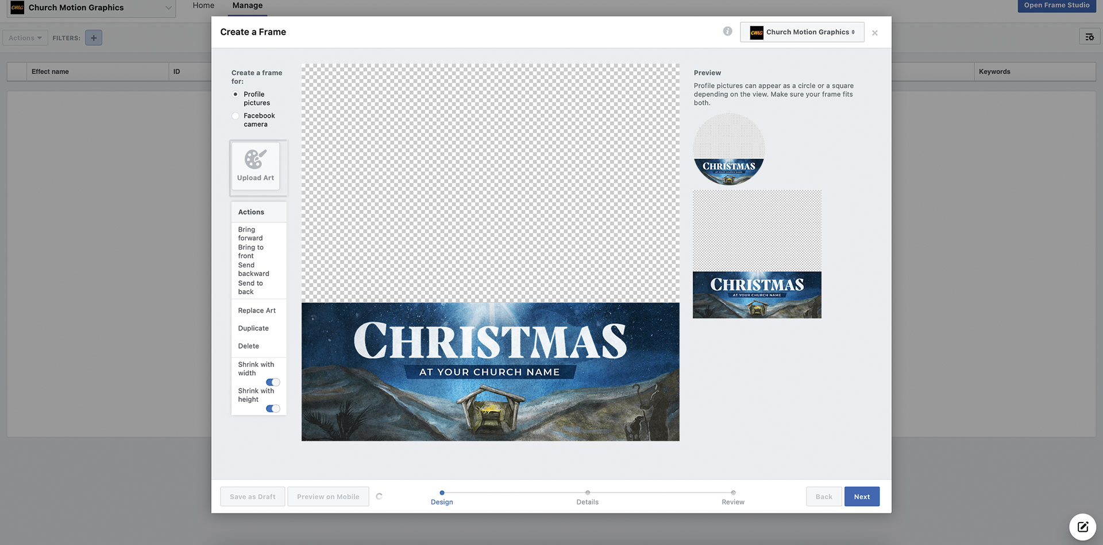Open the Church Motion Graphics page selector in dialog
1103x545 pixels.
point(802,32)
